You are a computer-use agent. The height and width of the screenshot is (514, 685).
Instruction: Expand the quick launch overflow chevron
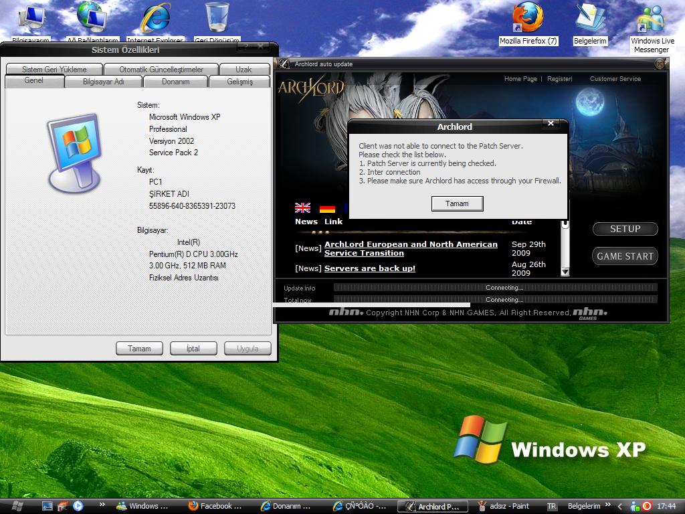pos(102,505)
